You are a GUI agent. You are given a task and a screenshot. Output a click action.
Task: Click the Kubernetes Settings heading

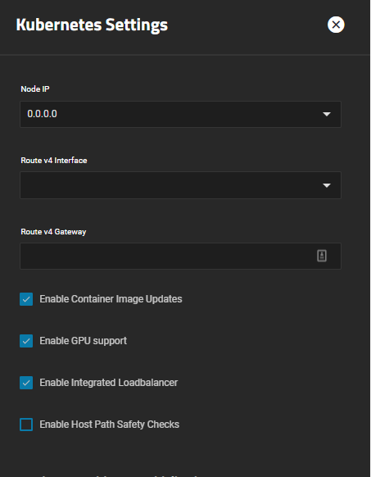click(x=92, y=25)
